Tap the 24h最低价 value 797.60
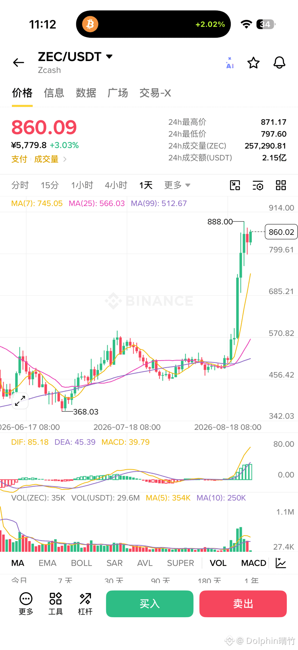298x650 pixels. (274, 134)
